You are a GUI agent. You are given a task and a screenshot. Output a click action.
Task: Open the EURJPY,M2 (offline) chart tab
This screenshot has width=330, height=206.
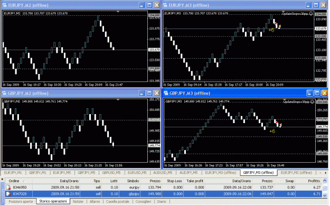[296, 173]
